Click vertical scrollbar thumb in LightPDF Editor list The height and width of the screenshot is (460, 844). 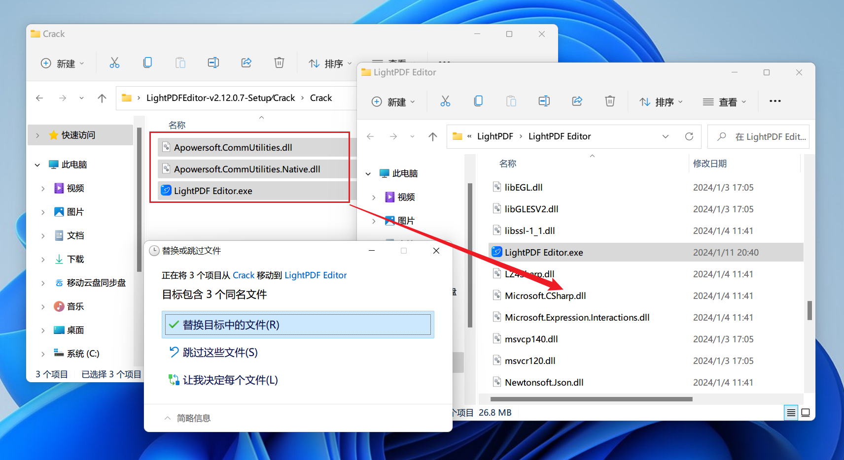coord(809,310)
